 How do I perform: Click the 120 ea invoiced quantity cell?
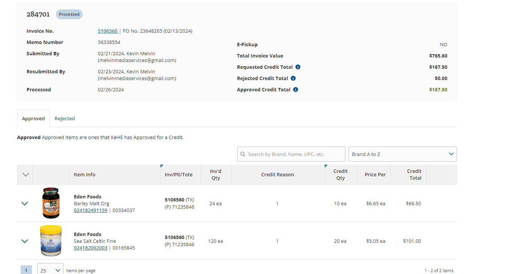point(215,241)
